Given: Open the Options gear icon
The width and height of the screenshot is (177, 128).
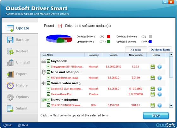Looking at the screenshot, I should tap(10, 97).
